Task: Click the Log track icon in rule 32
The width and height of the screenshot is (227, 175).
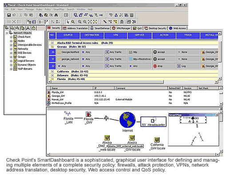Action: tap(179, 66)
